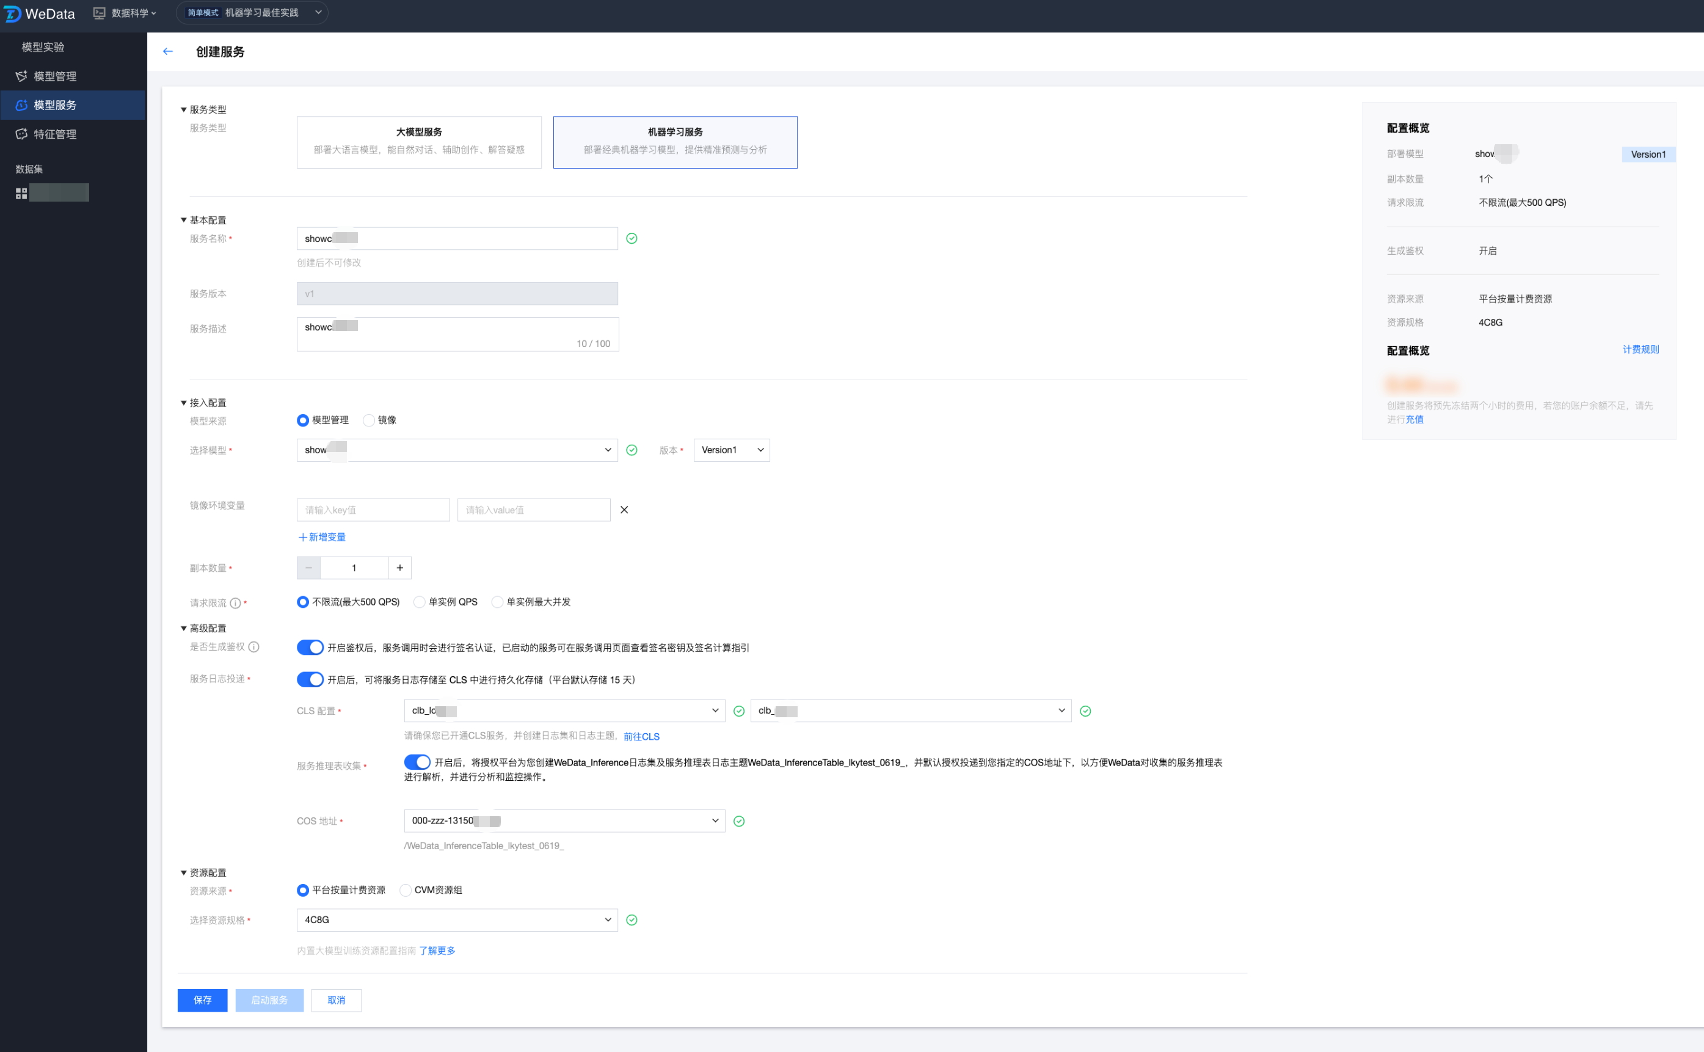Click the 模型管理 sidebar icon
This screenshot has height=1052, width=1704.
21,76
